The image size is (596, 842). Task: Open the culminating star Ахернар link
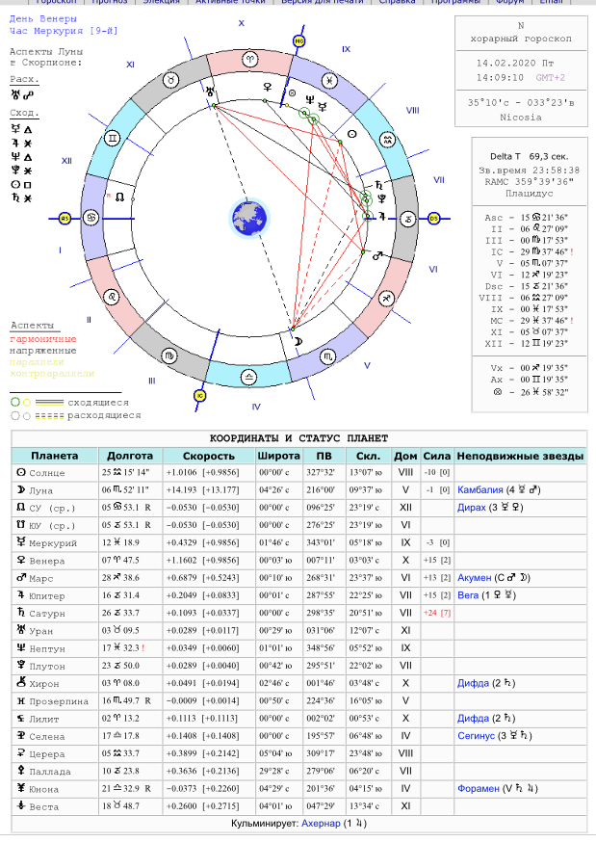pos(321,823)
